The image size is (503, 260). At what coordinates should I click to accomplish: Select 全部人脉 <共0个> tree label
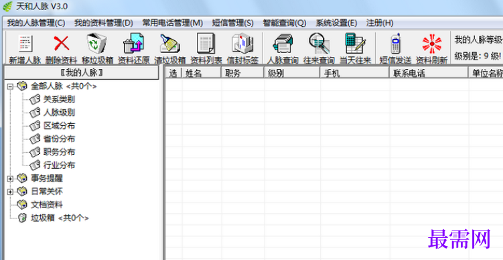(x=64, y=86)
